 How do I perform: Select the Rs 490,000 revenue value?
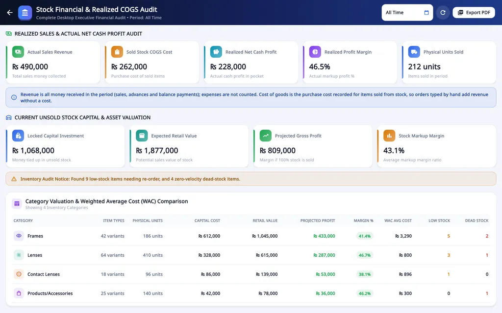pyautogui.click(x=30, y=67)
